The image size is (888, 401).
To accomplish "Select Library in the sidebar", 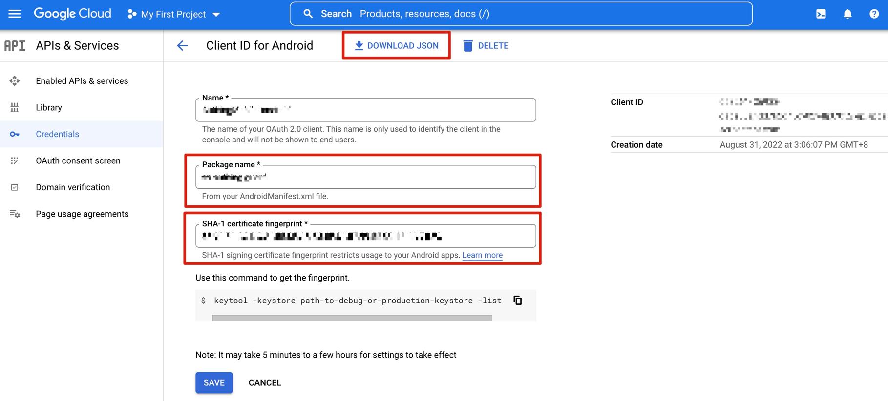I will pos(49,108).
